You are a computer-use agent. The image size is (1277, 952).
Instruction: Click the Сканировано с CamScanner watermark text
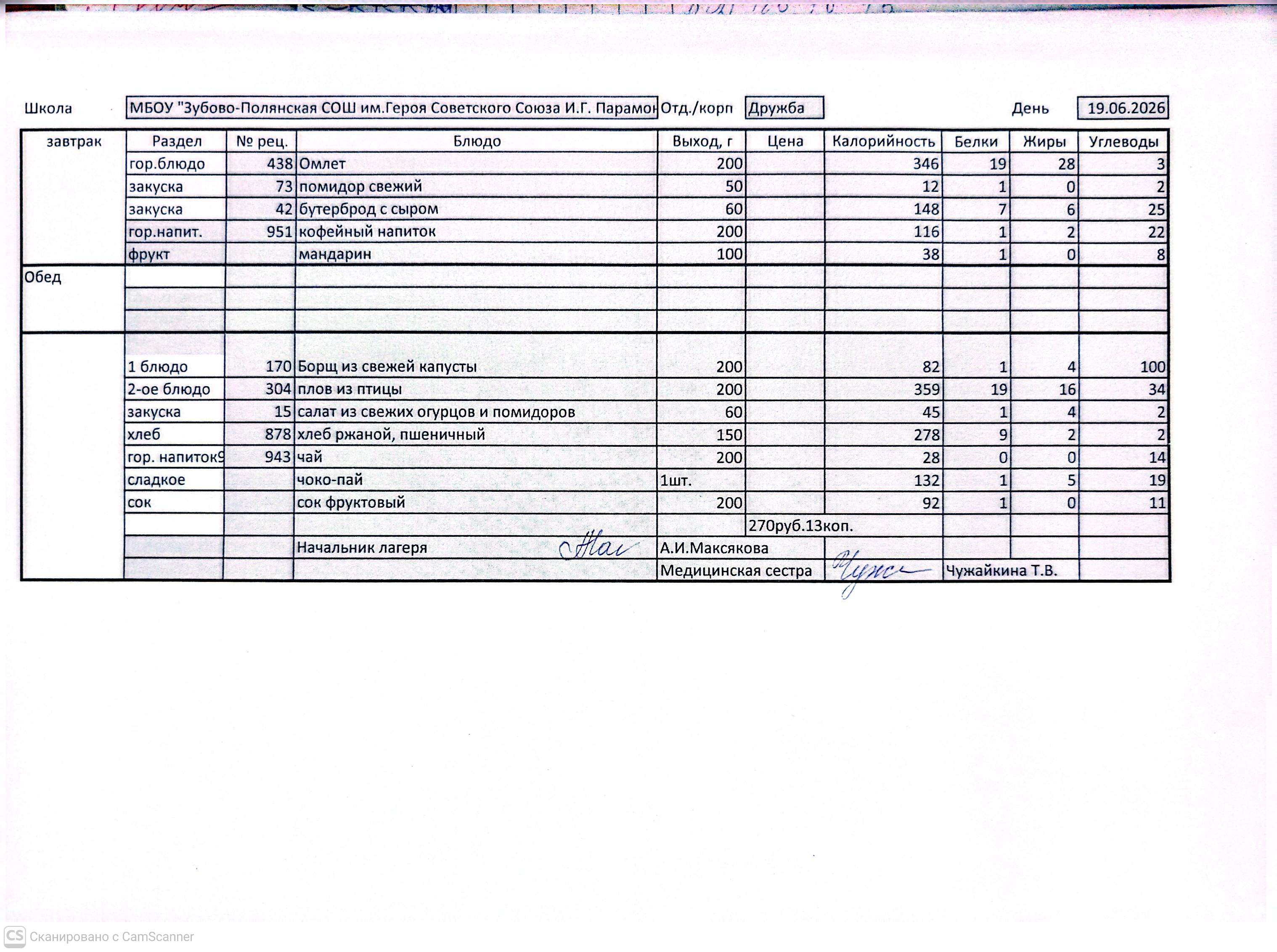click(x=112, y=937)
